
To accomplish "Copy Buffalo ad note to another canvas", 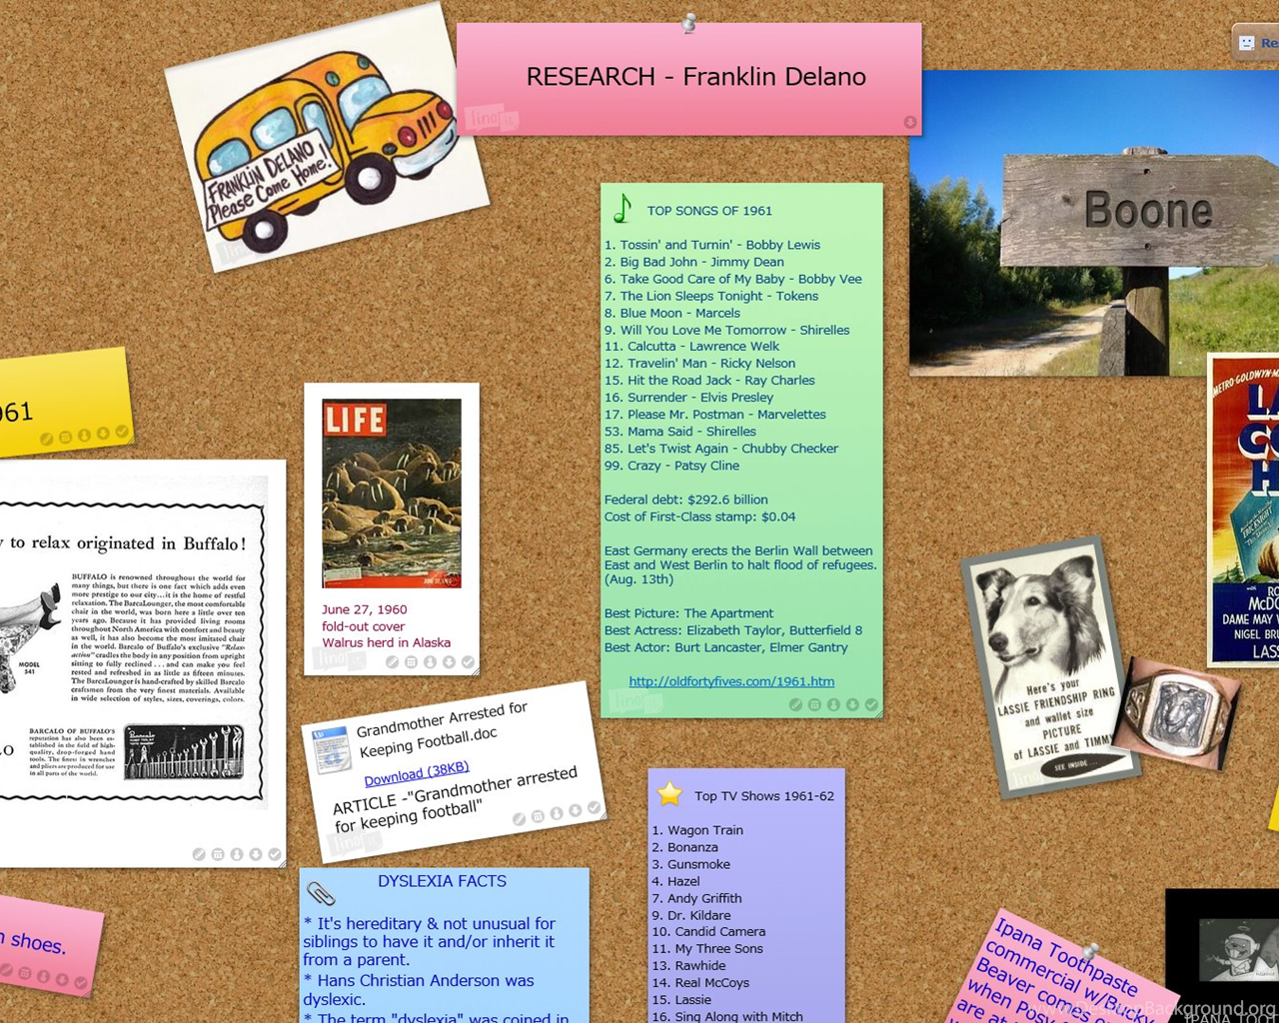I will click(256, 854).
